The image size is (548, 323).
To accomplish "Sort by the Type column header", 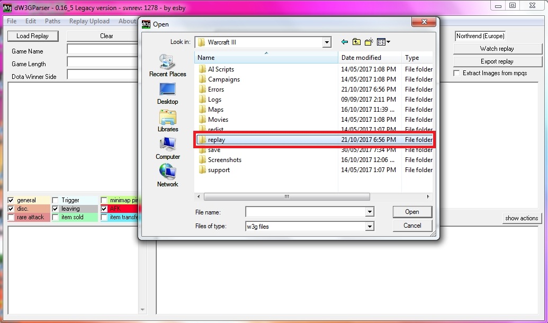I will click(x=417, y=58).
